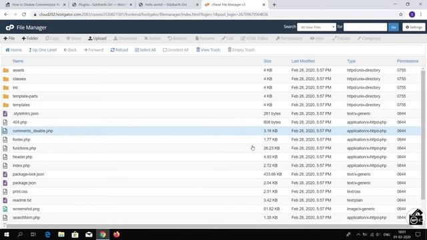Sort by Last Modified column
Screen dimensions: 427x240
303,61
